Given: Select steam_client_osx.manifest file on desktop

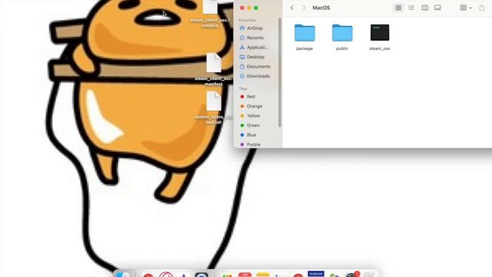Looking at the screenshot, I should click(214, 63).
